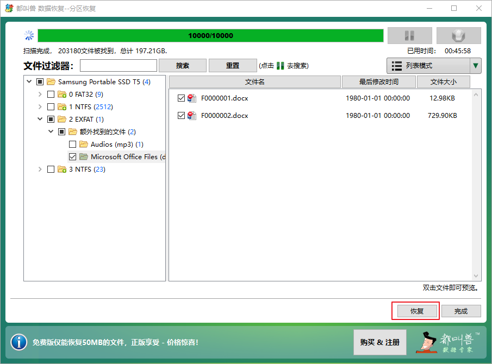Click the pause scan icon button

[x=409, y=36]
